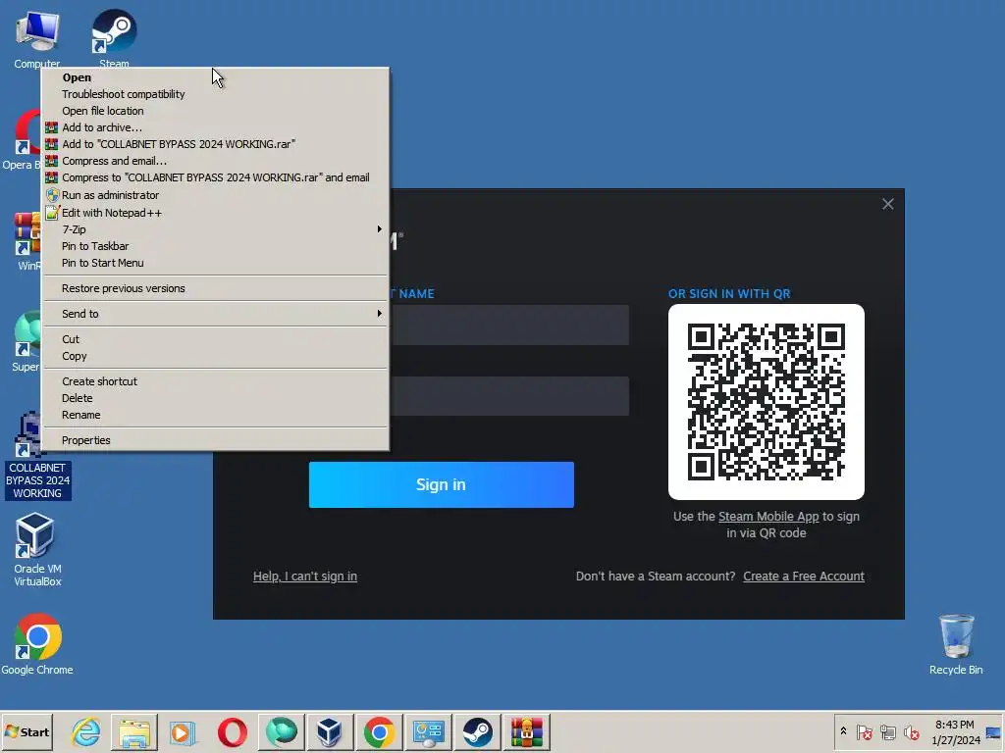This screenshot has height=753, width=1005.
Task: Select the Opera Browser desktop shortcut
Action: pyautogui.click(x=24, y=139)
